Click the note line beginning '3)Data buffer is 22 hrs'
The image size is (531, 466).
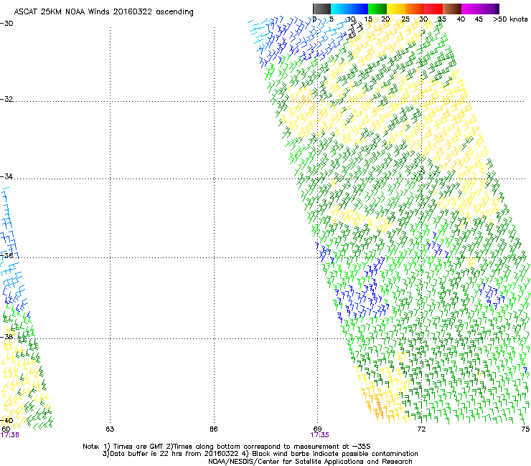[260, 454]
